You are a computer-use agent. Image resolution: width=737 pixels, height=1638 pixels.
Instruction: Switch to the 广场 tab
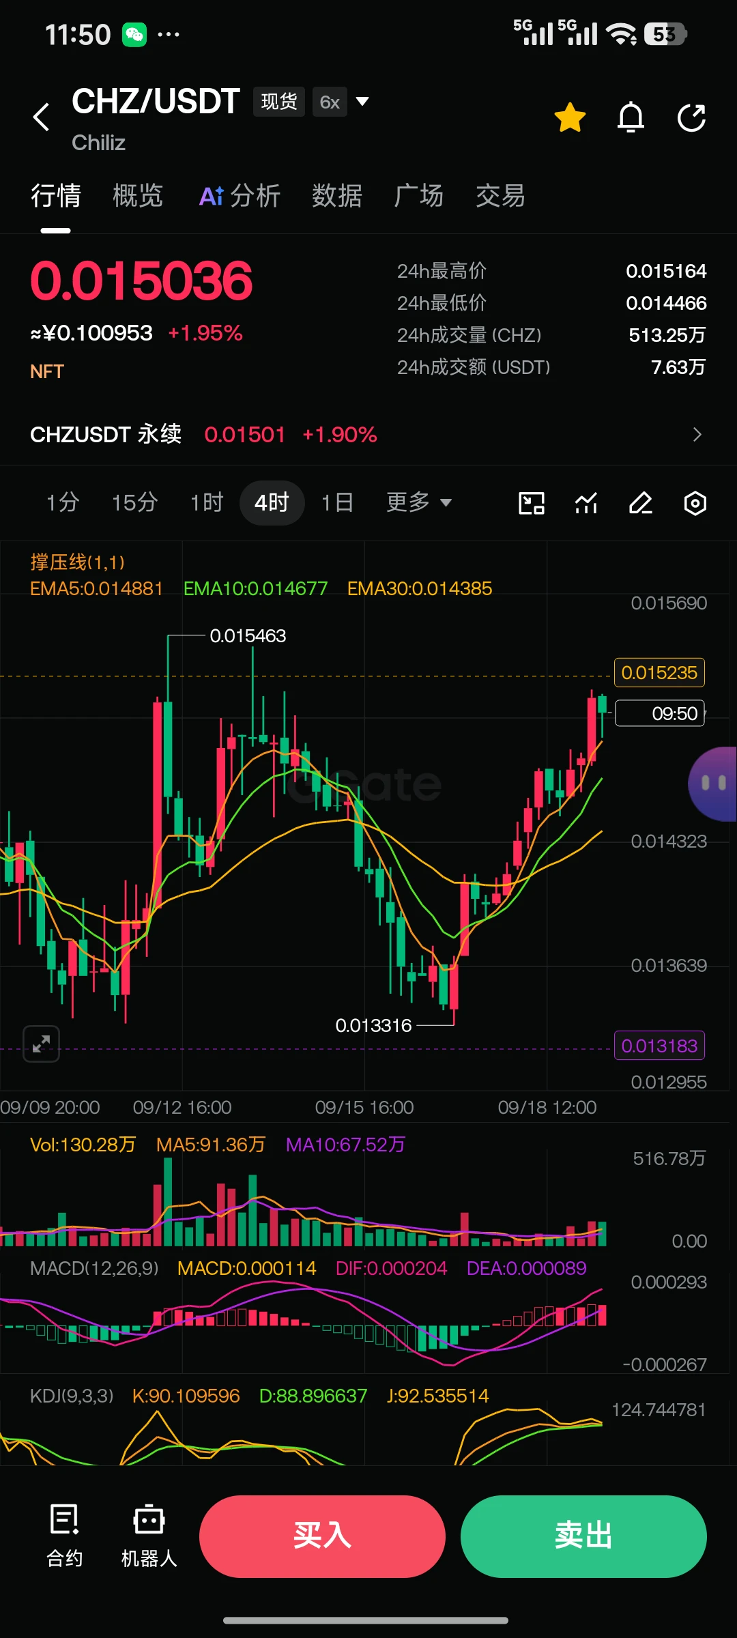tap(419, 195)
